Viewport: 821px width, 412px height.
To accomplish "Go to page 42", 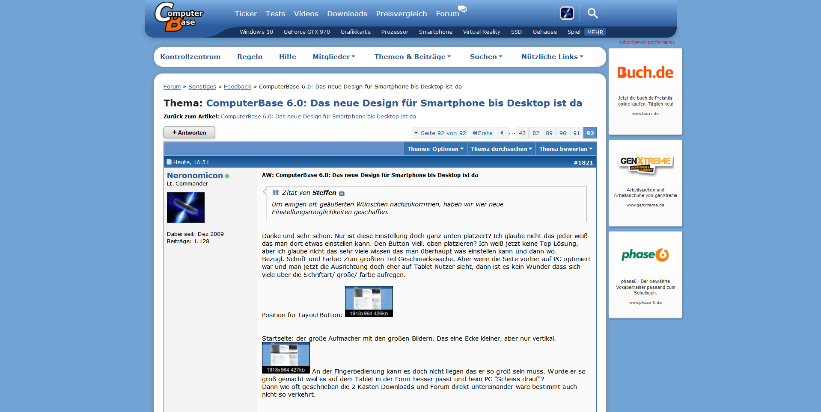I will (522, 133).
